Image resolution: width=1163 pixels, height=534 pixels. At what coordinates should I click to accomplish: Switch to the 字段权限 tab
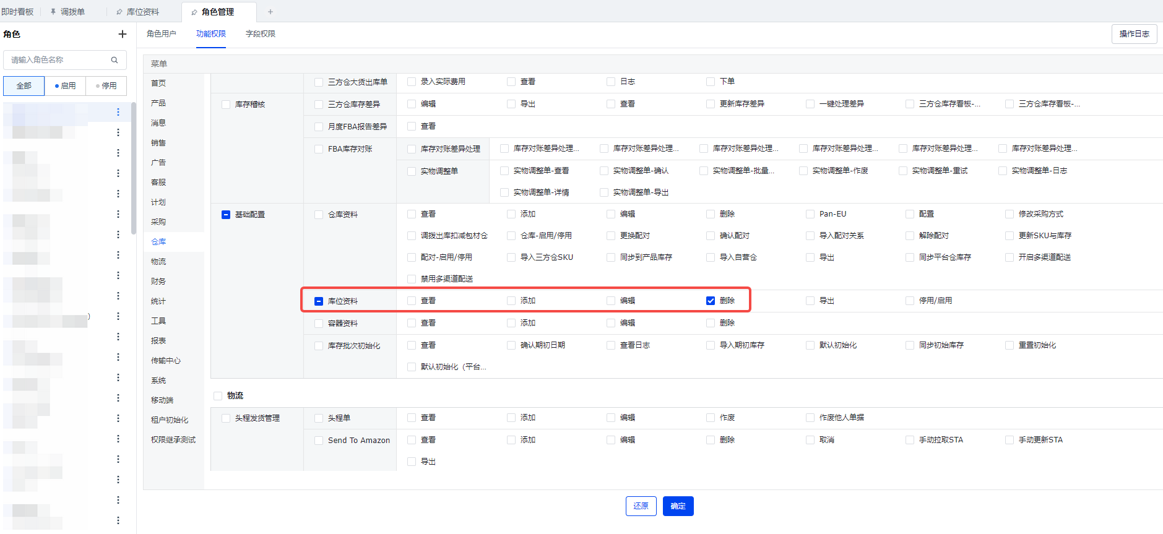[x=260, y=34]
